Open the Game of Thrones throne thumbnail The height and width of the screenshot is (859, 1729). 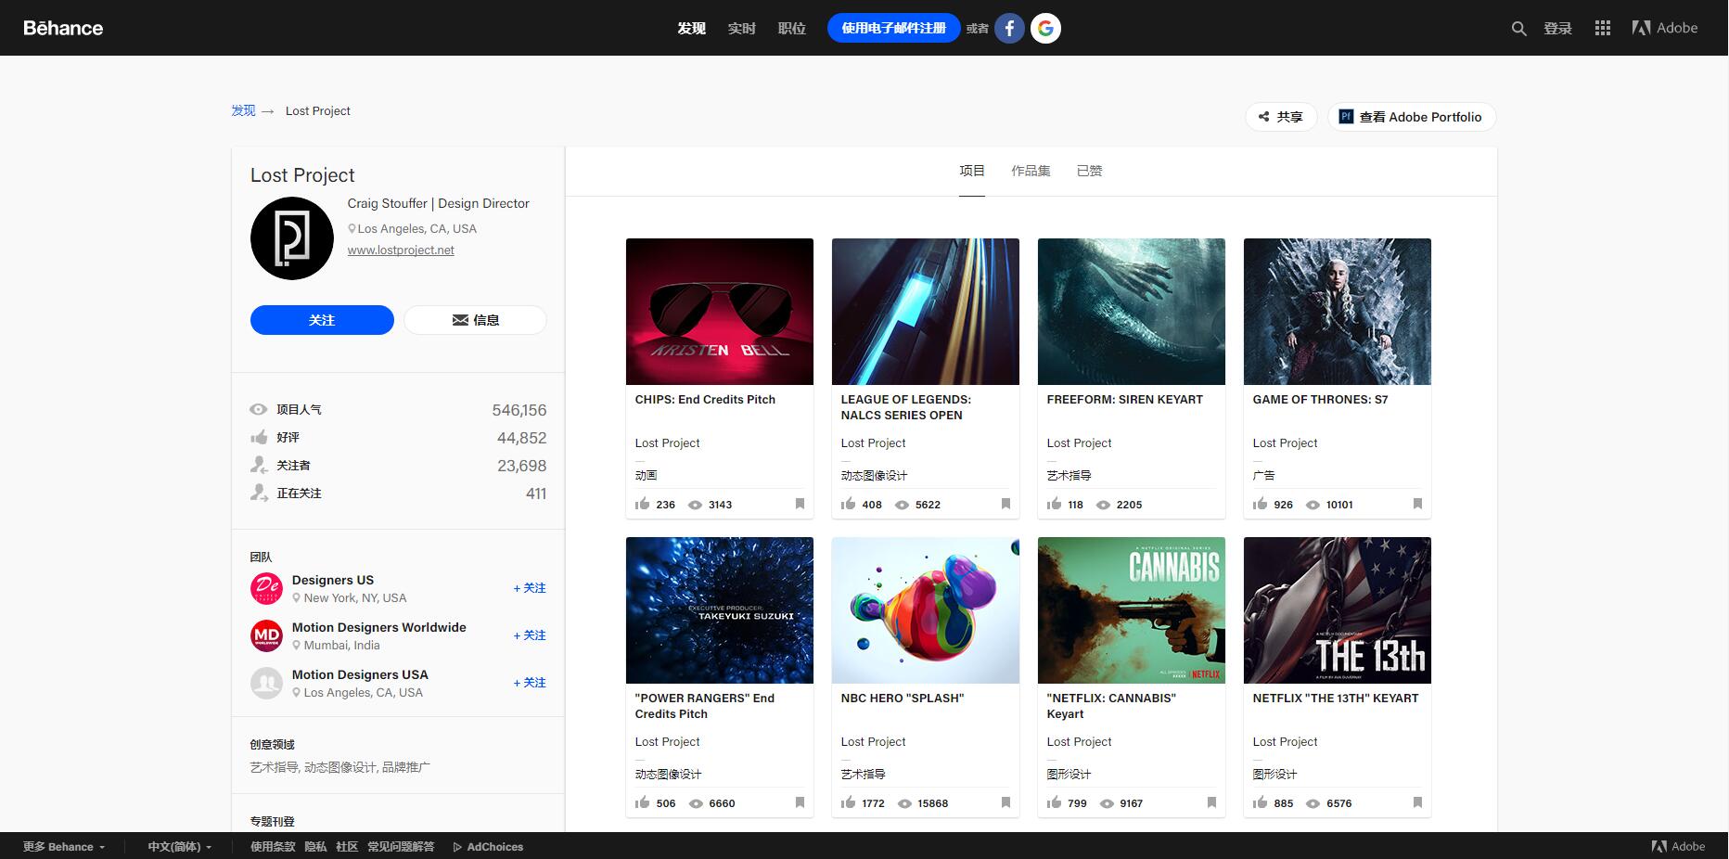[1338, 312]
